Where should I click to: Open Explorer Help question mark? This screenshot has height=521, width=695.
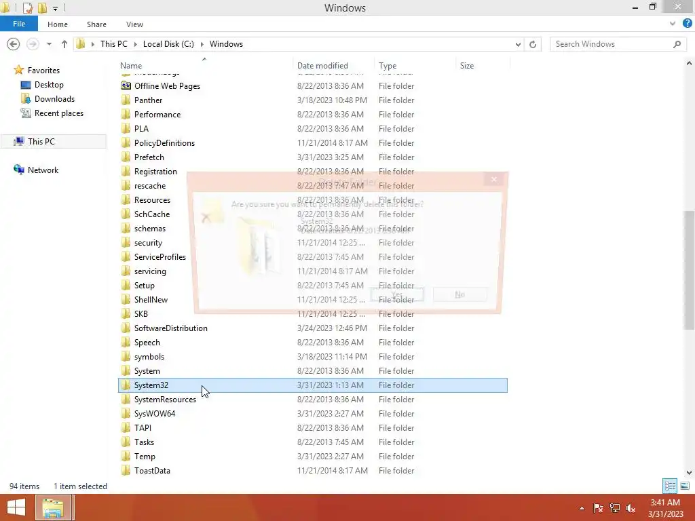[x=687, y=24]
